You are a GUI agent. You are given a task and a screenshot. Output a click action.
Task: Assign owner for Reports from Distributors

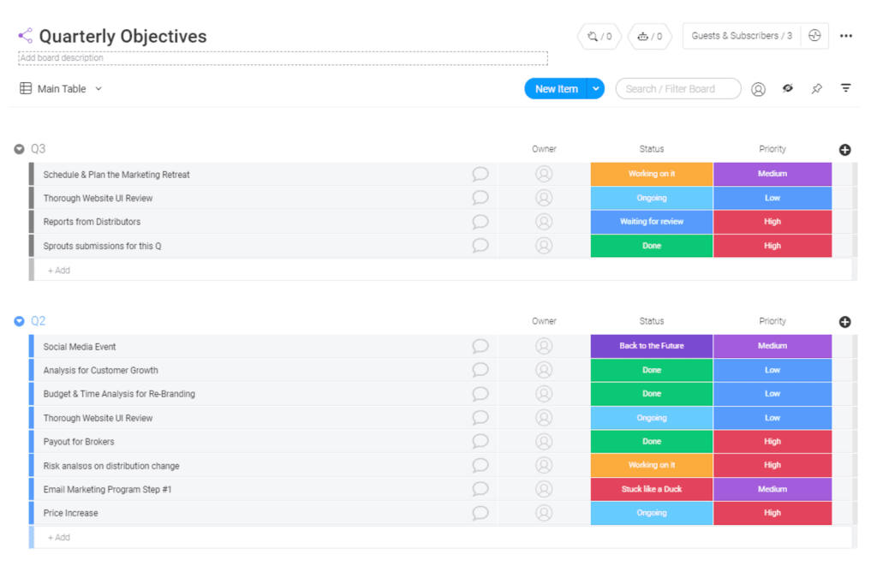coord(544,222)
